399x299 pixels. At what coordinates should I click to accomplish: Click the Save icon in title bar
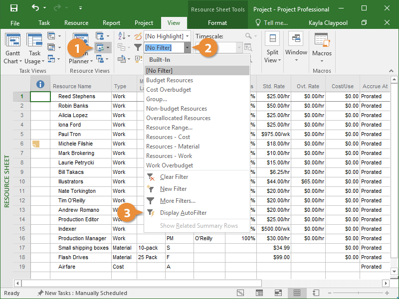[14, 8]
